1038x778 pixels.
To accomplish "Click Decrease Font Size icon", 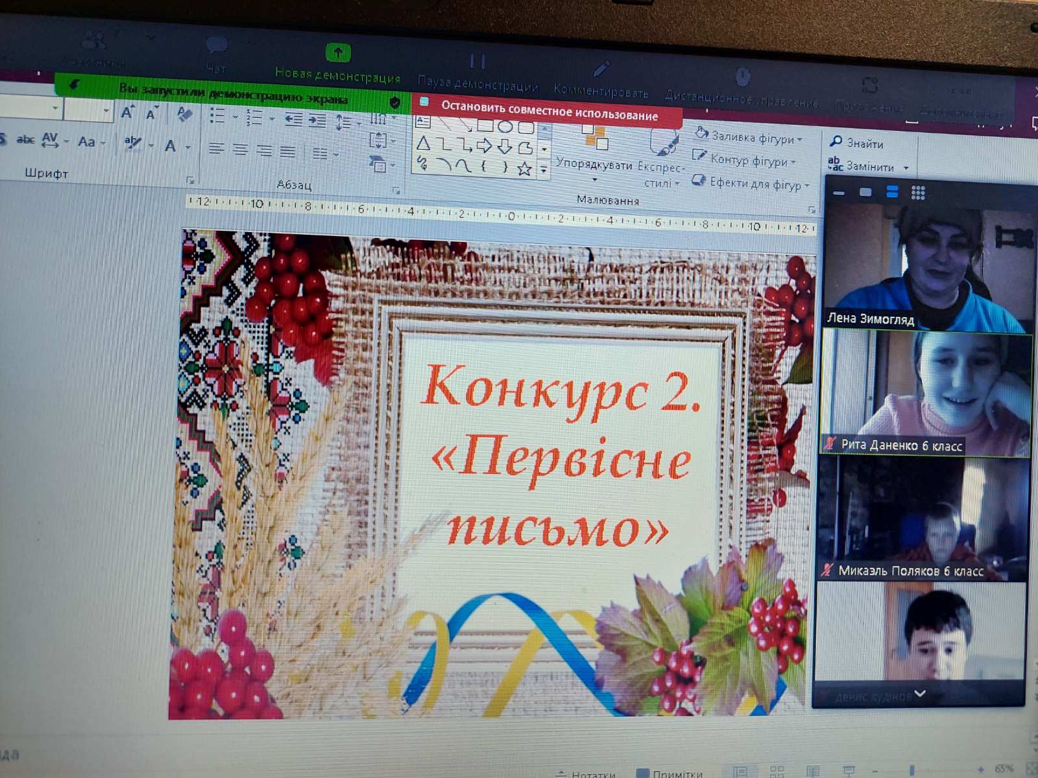I will point(152,113).
